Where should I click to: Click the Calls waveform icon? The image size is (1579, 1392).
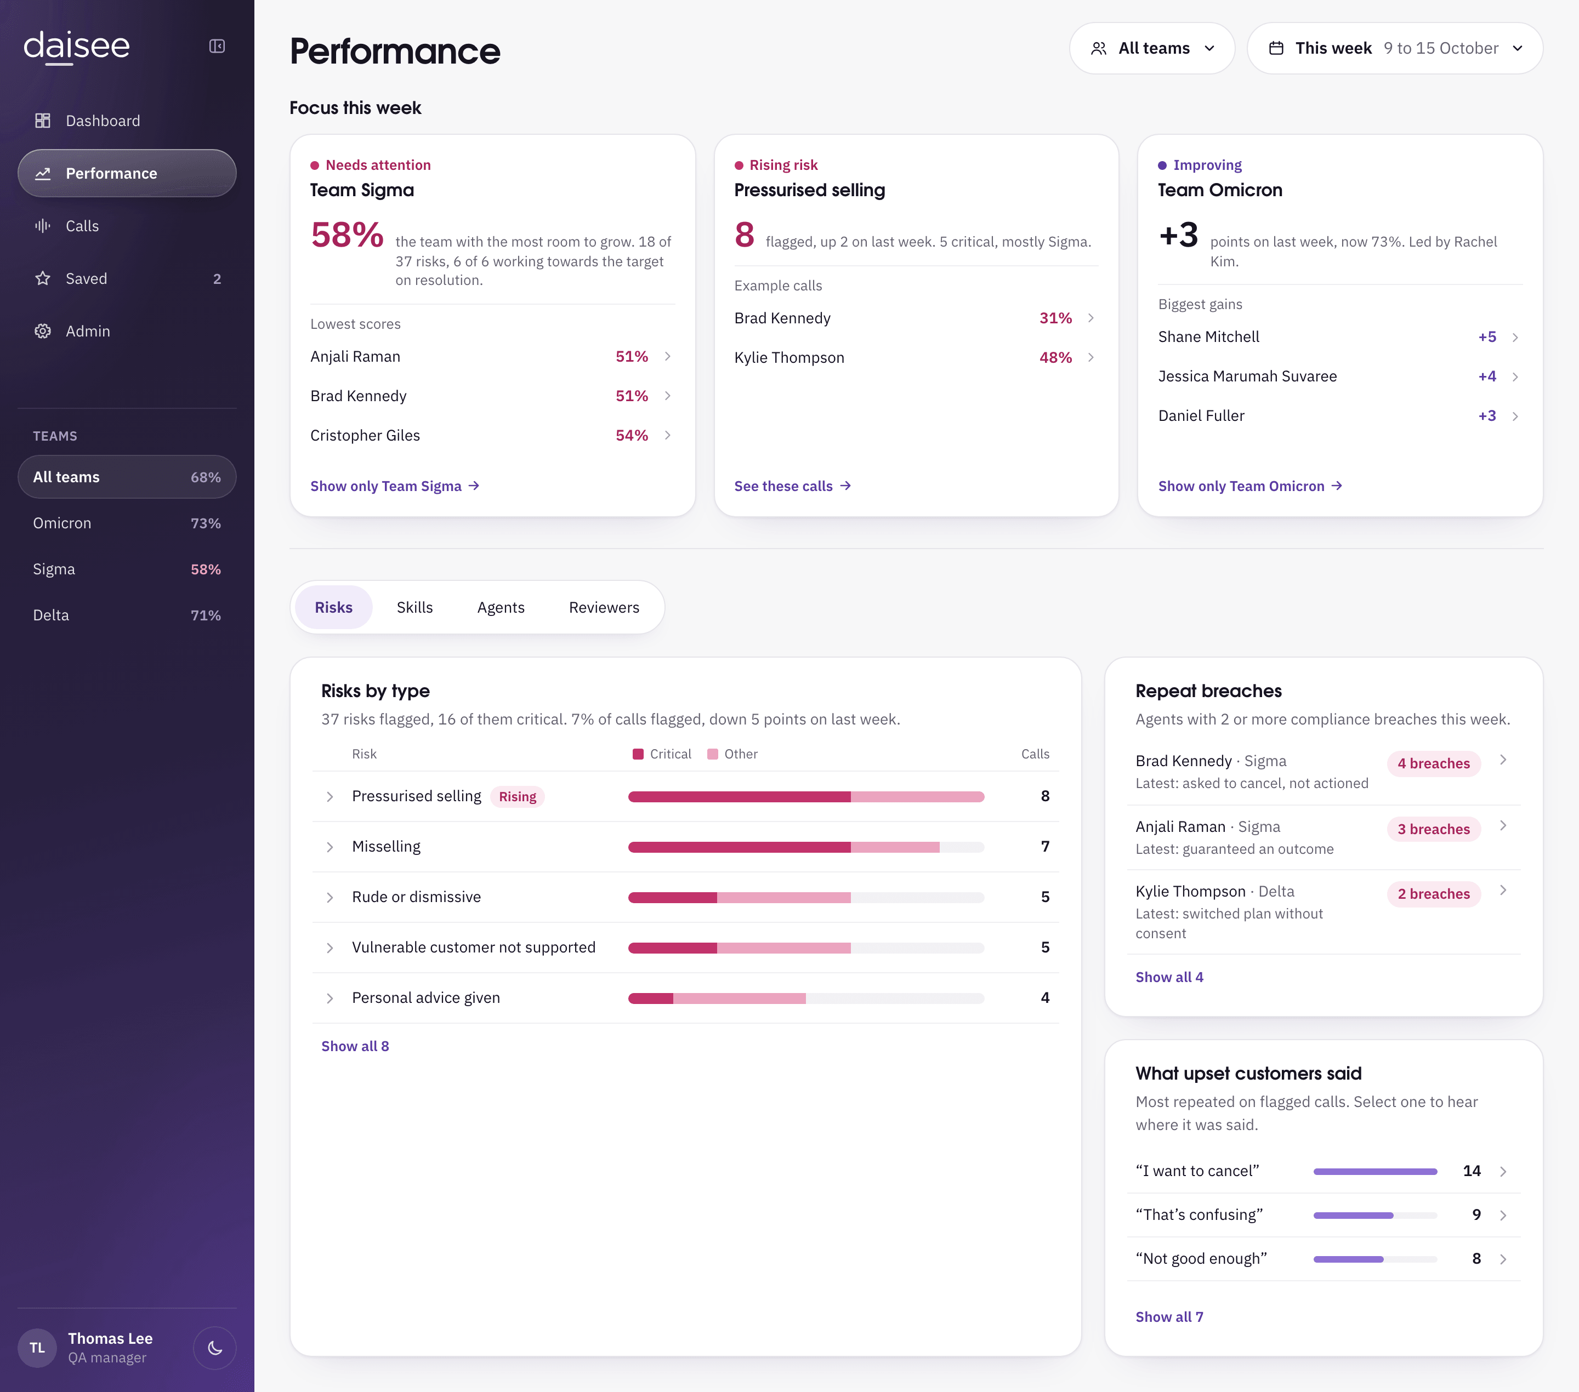coord(42,225)
